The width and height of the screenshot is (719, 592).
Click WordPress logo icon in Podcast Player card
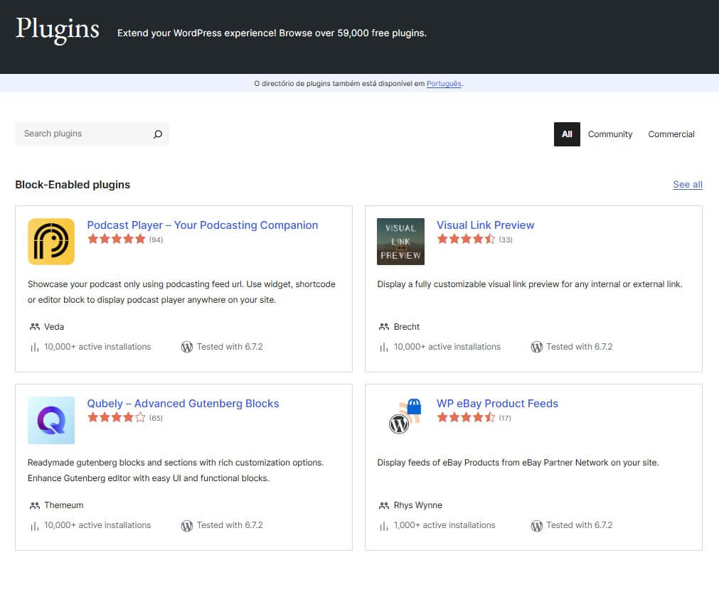point(186,348)
